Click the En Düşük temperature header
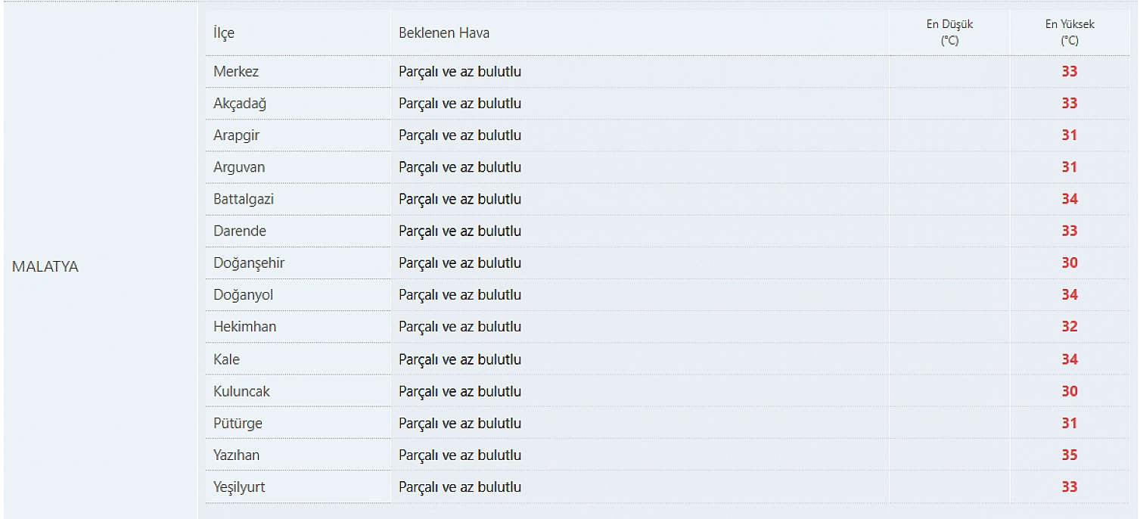1140x519 pixels. (949, 33)
